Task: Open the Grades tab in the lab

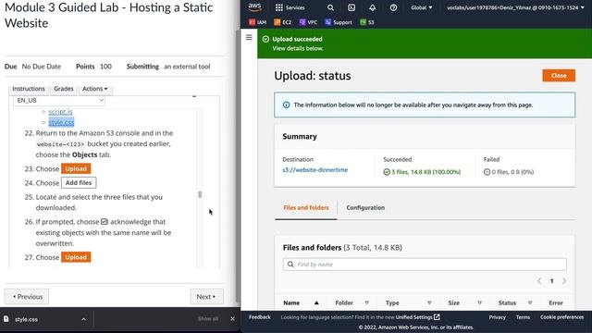Action: (x=64, y=89)
